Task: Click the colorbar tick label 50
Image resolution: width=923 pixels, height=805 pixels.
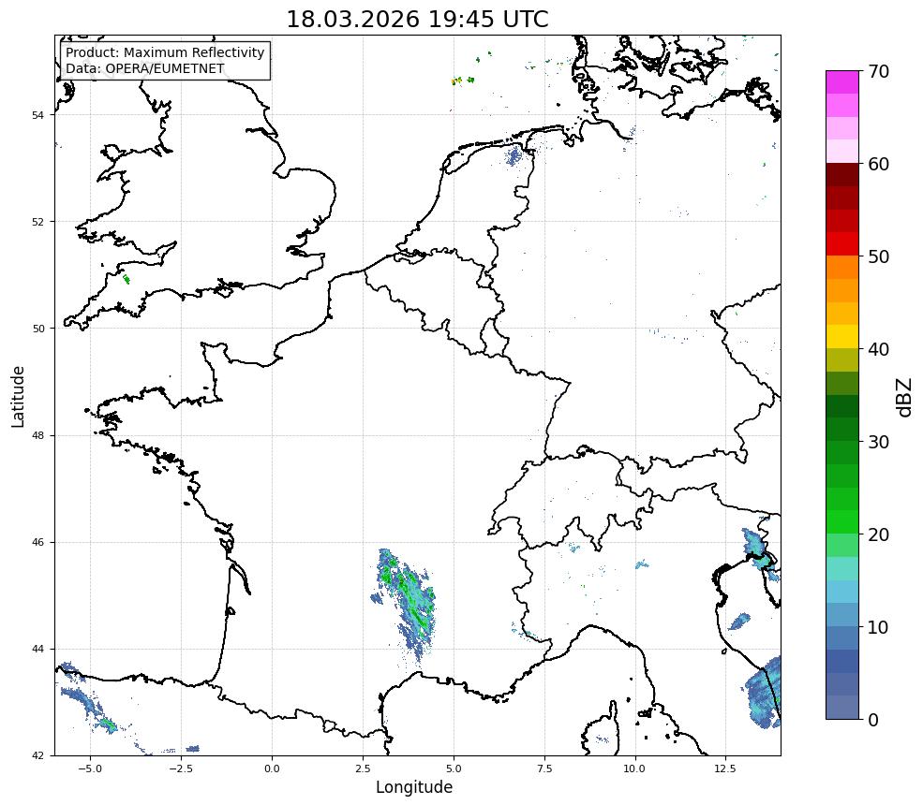Action: 878,256
